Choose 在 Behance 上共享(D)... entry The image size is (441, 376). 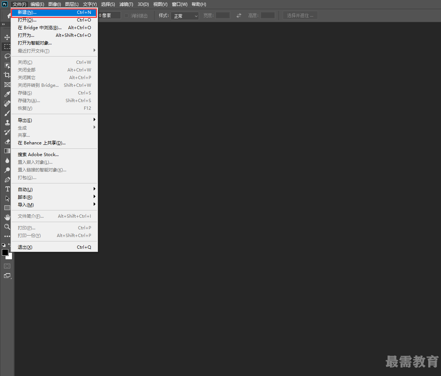pyautogui.click(x=54, y=143)
